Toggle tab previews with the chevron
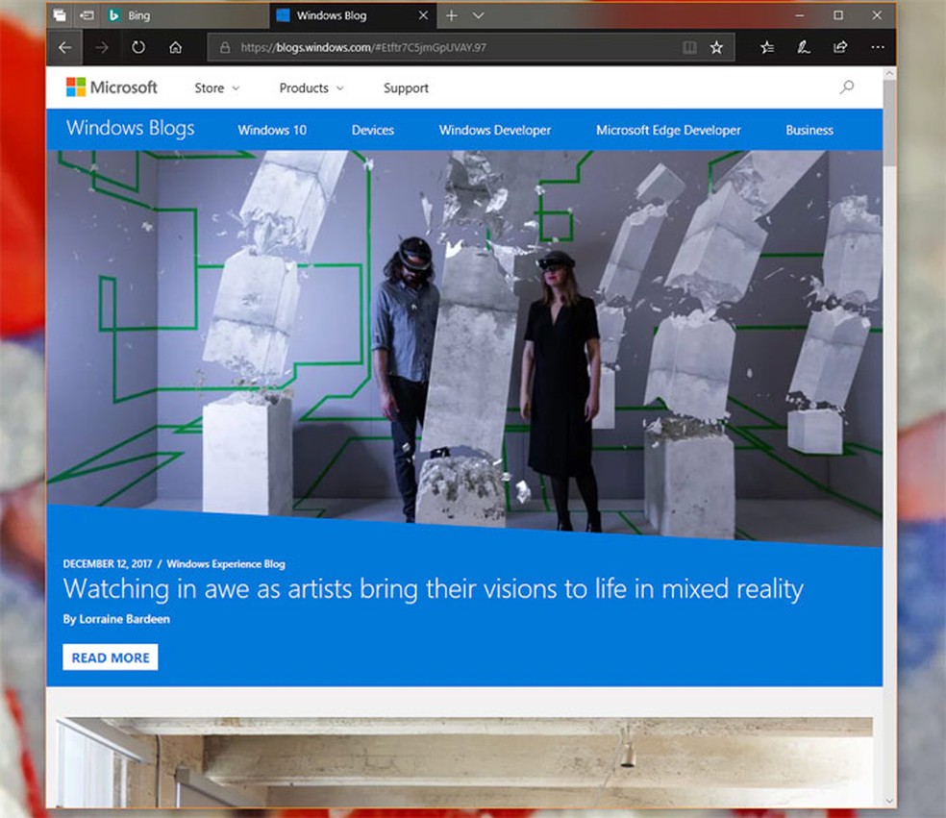Image resolution: width=946 pixels, height=818 pixels. click(478, 15)
